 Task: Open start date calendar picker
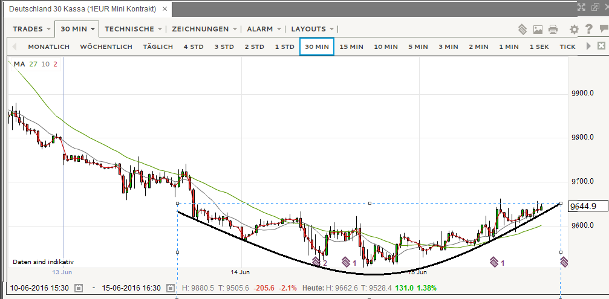pyautogui.click(x=78, y=288)
